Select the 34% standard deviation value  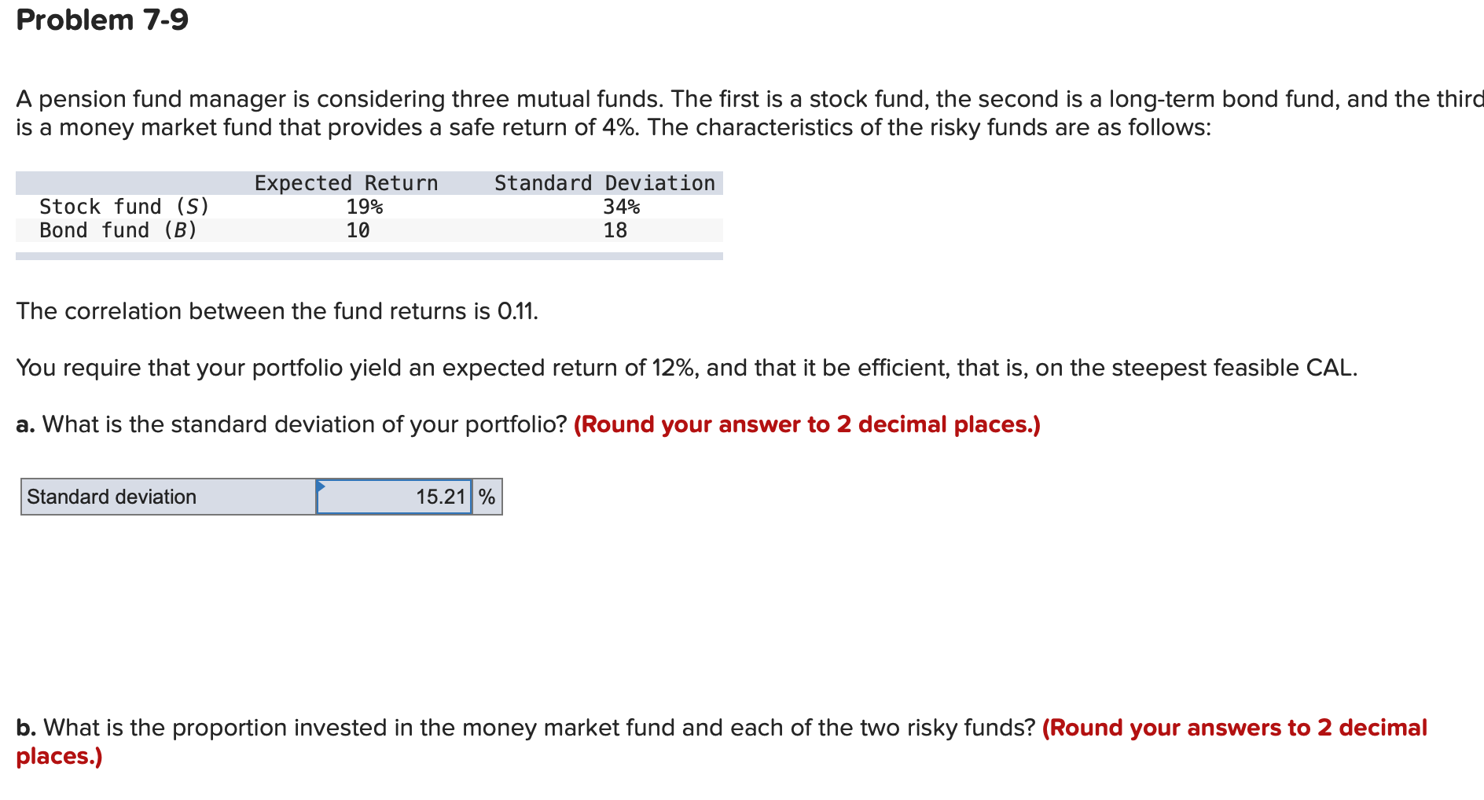(621, 206)
